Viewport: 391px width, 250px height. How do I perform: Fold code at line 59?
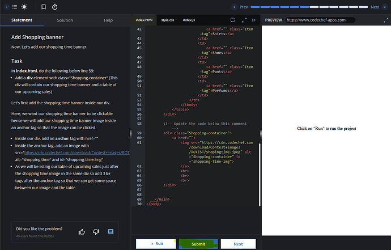(x=143, y=133)
